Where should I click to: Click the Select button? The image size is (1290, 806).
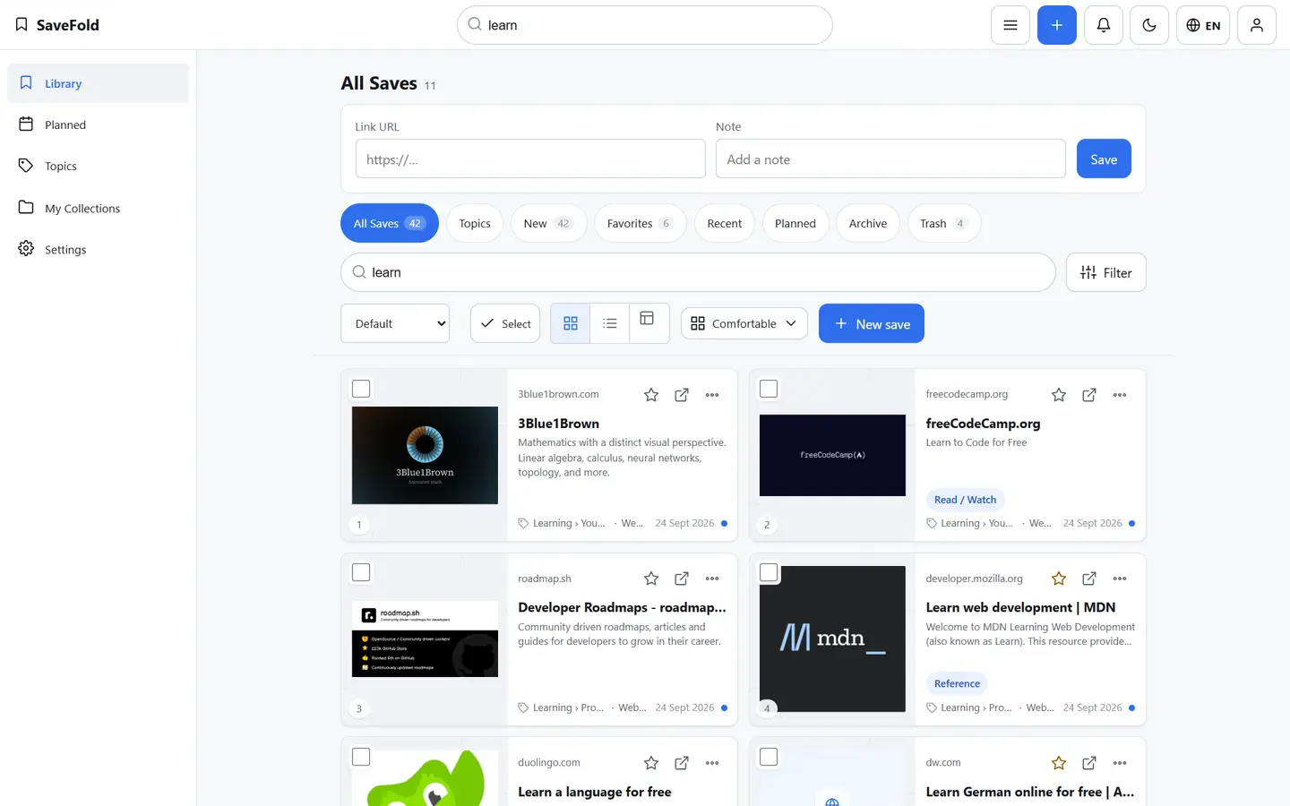coord(505,323)
